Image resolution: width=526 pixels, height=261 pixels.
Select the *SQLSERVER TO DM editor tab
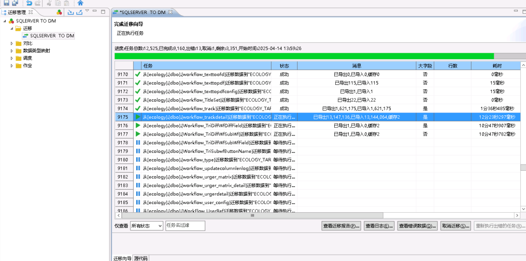point(143,12)
